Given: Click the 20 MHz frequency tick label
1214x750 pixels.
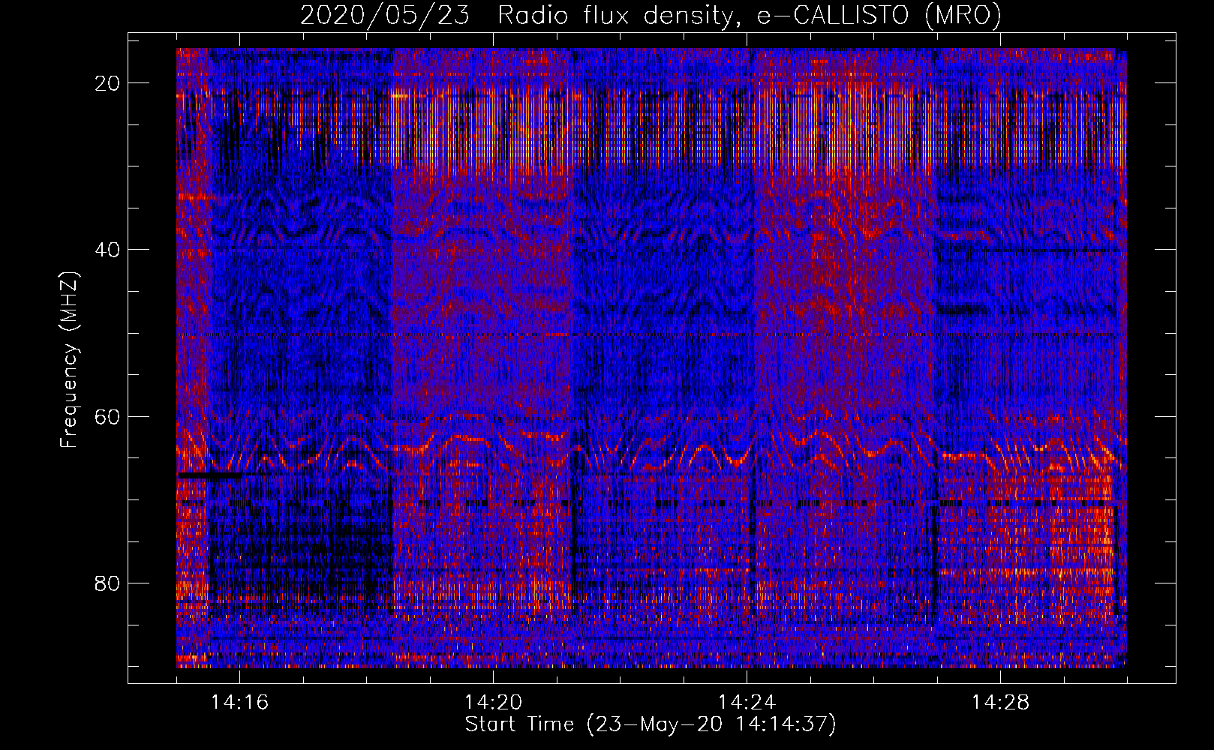Looking at the screenshot, I should [x=108, y=83].
